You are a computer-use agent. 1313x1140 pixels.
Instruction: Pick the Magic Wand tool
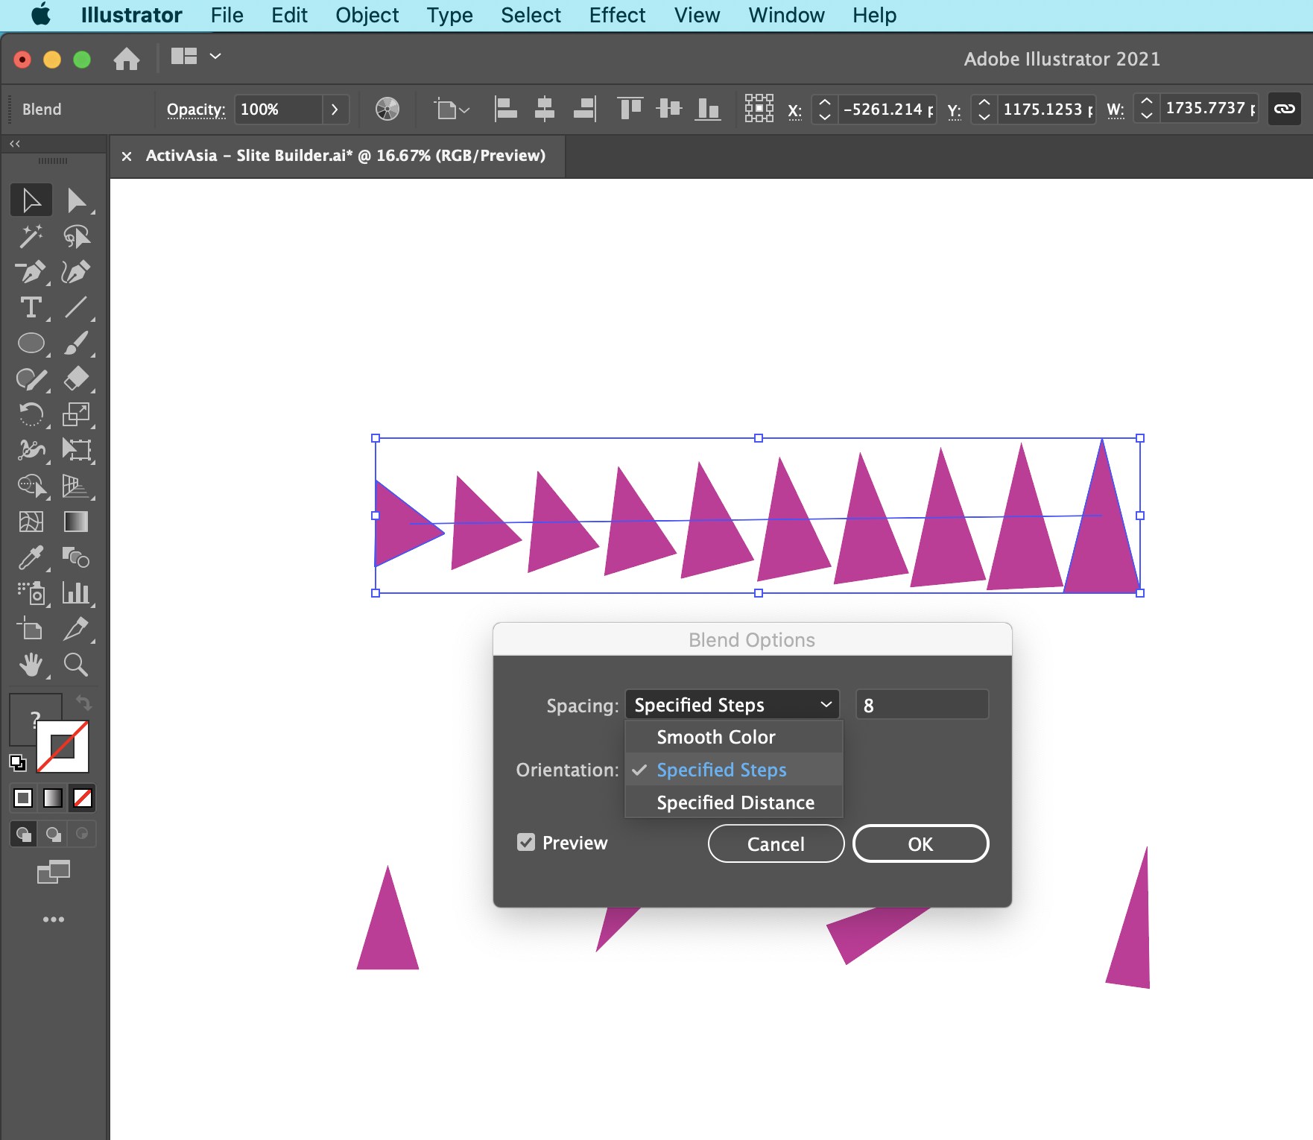point(31,236)
